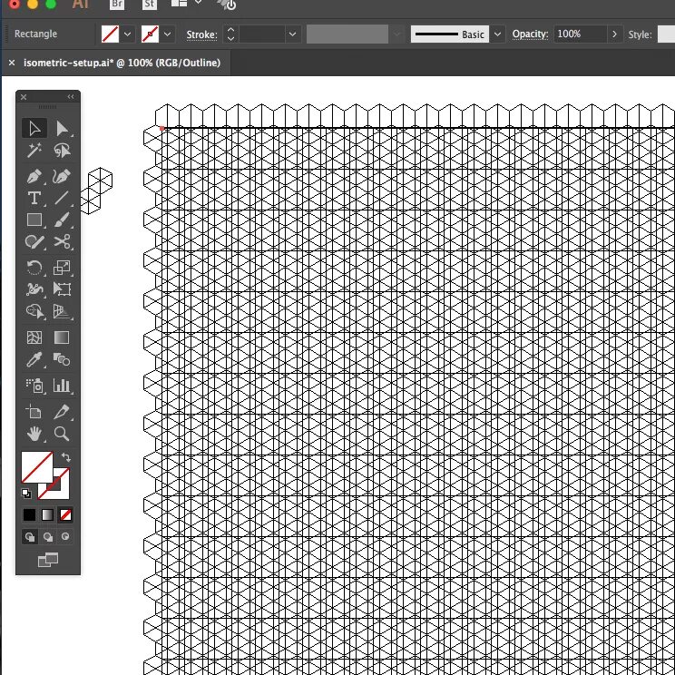This screenshot has width=675, height=675.
Task: Select the Line Segment tool
Action: 62,198
